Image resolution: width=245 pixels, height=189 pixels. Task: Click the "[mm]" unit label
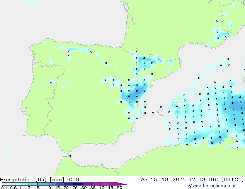pos(57,180)
